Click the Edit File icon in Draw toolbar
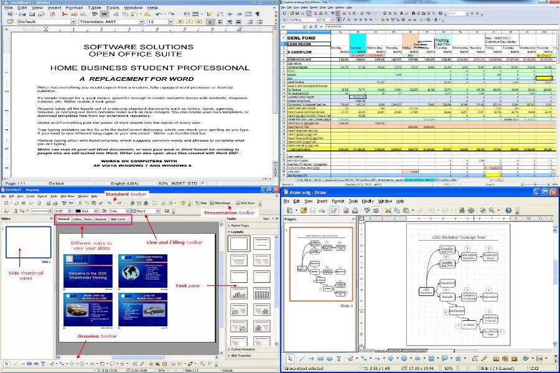The height and width of the screenshot is (373, 560). click(x=334, y=211)
